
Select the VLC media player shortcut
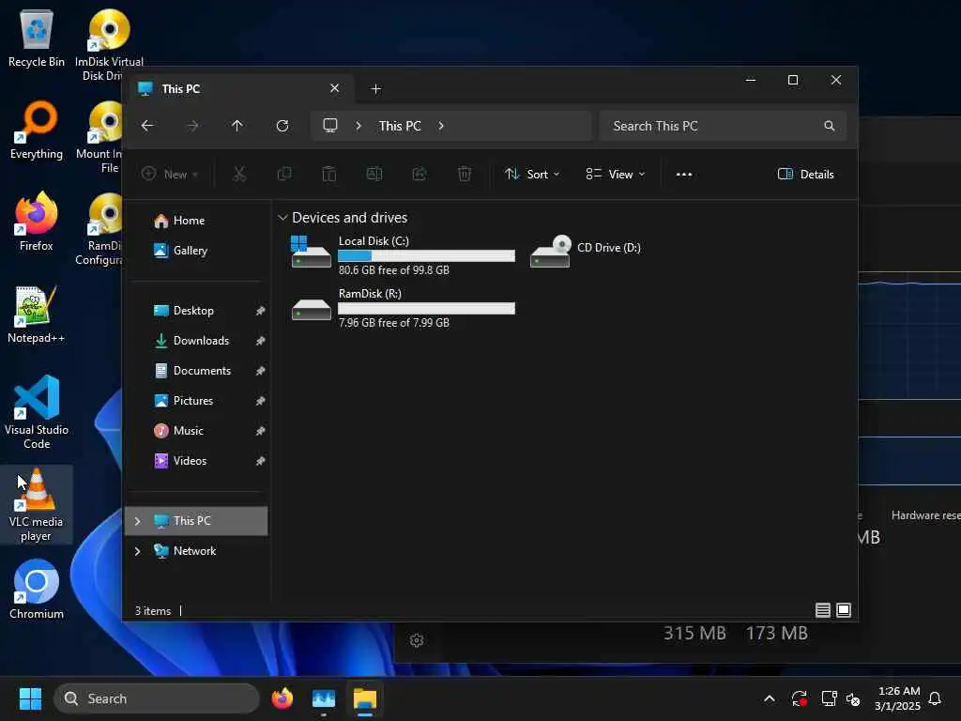[37, 504]
